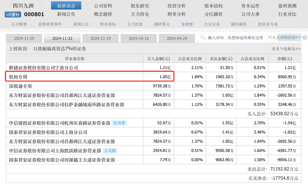
Task: Focus the 输入问句 search input field
Action: [x=236, y=37]
